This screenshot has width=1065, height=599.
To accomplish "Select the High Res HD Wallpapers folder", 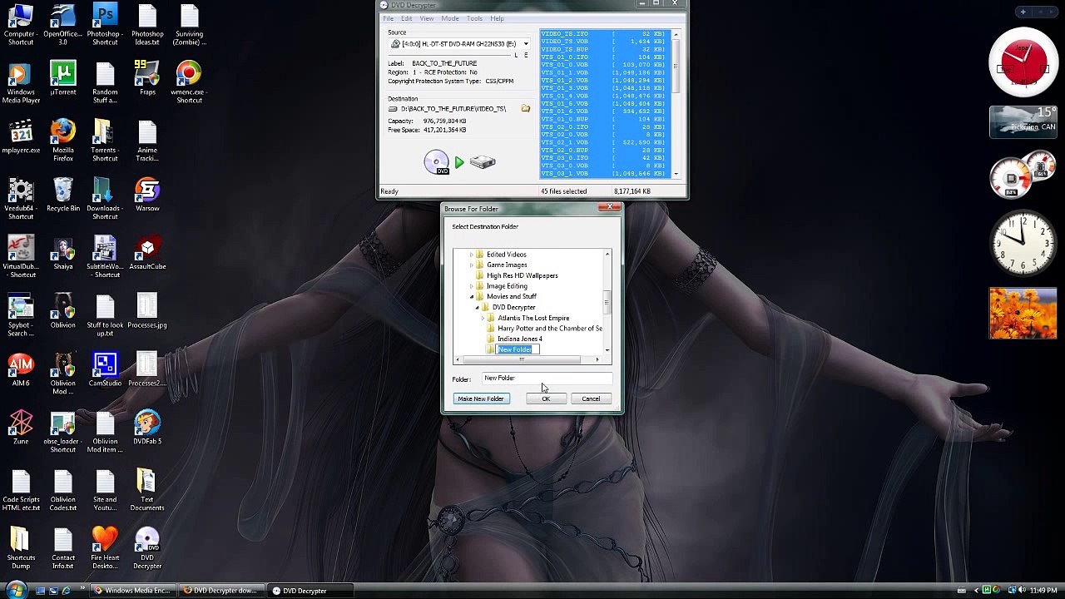I will [522, 275].
